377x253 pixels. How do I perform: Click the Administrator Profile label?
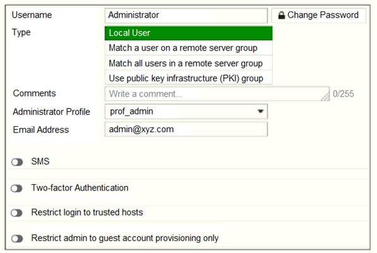(51, 112)
